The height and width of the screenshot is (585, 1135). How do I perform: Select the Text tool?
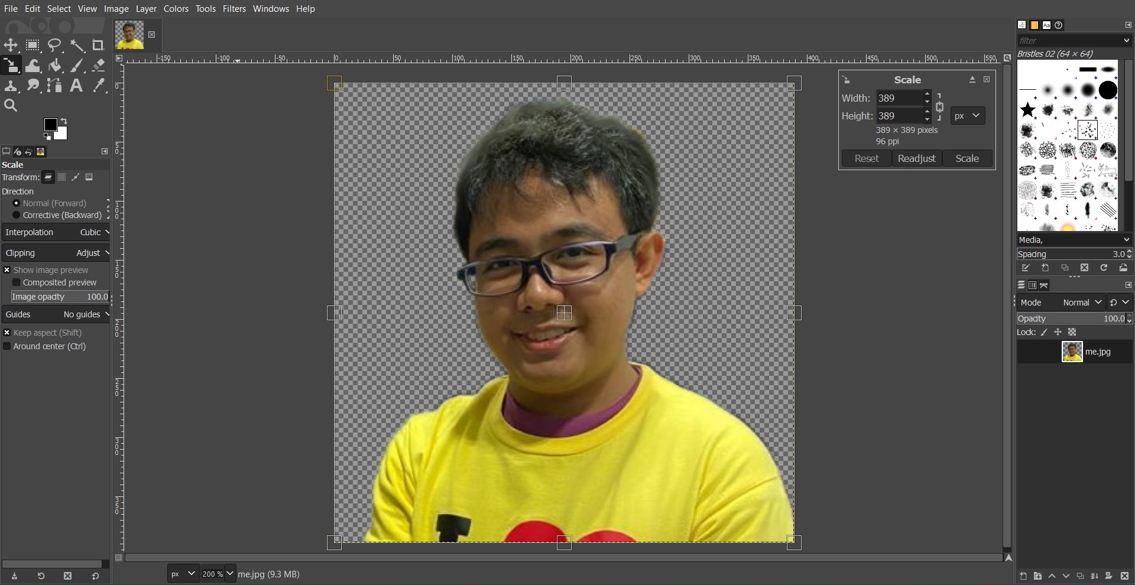pyautogui.click(x=76, y=86)
